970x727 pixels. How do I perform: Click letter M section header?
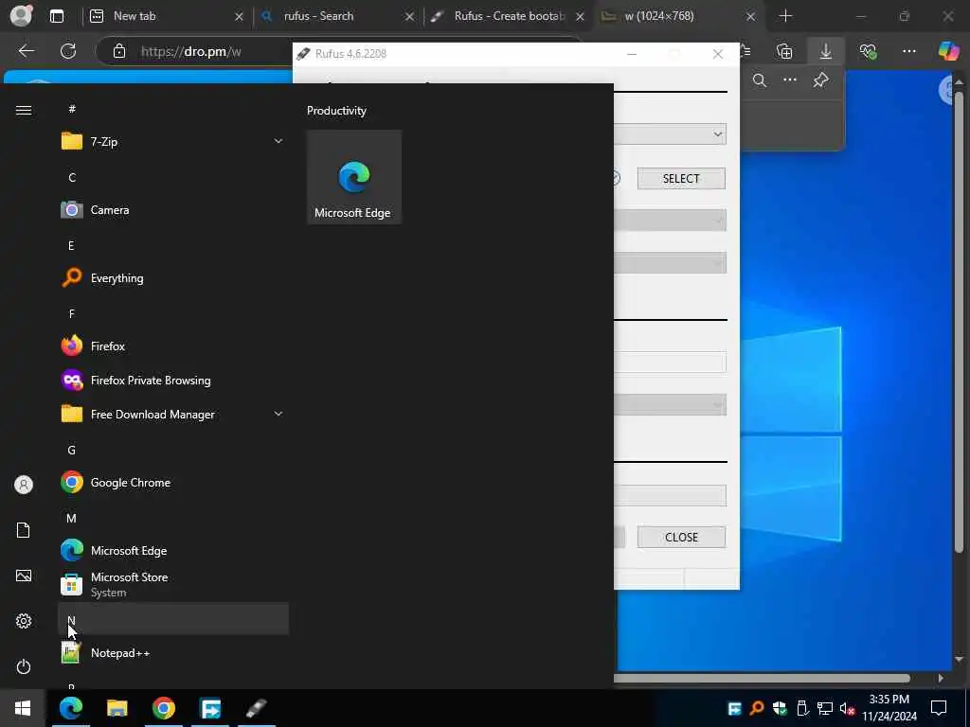[172, 518]
